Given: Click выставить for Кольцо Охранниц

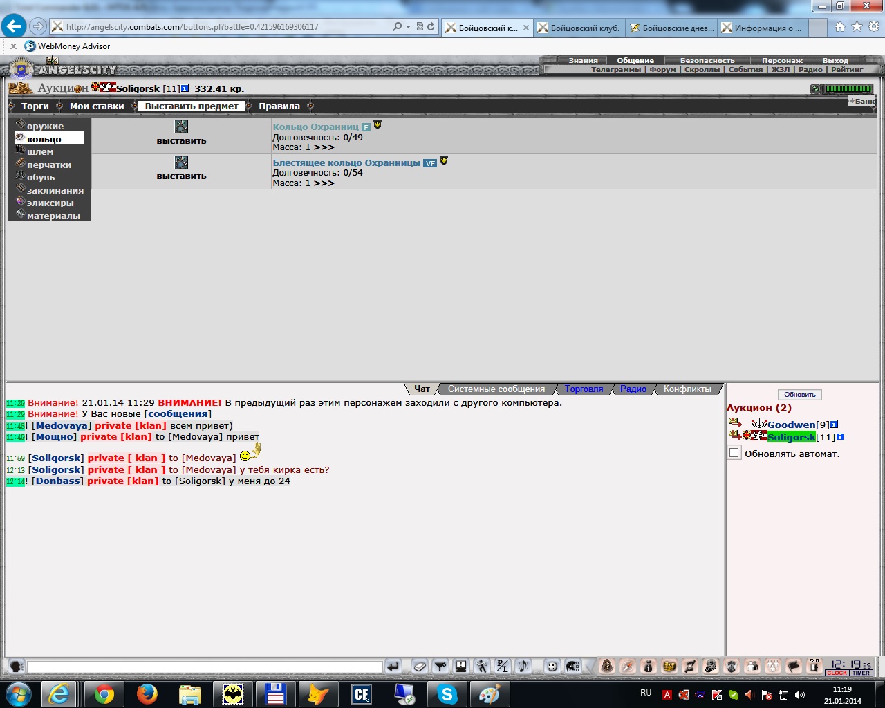Looking at the screenshot, I should pyautogui.click(x=181, y=140).
